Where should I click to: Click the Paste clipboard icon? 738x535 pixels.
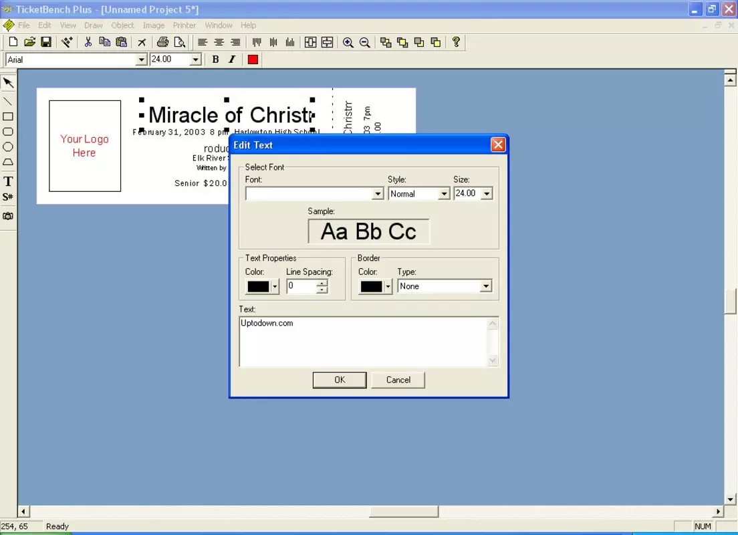122,42
